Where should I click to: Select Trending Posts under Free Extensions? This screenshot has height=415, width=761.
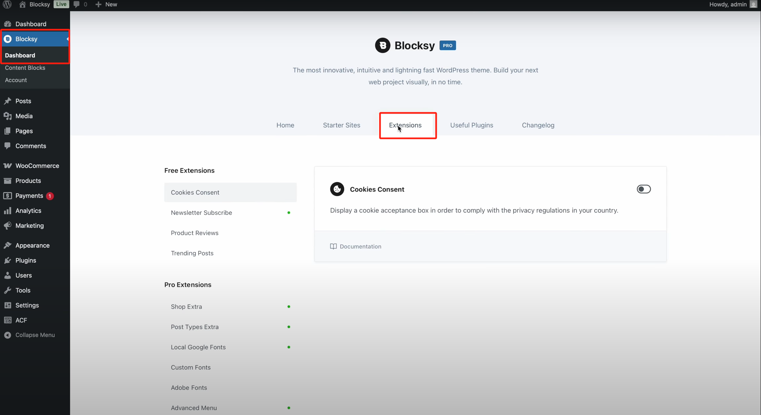click(192, 253)
